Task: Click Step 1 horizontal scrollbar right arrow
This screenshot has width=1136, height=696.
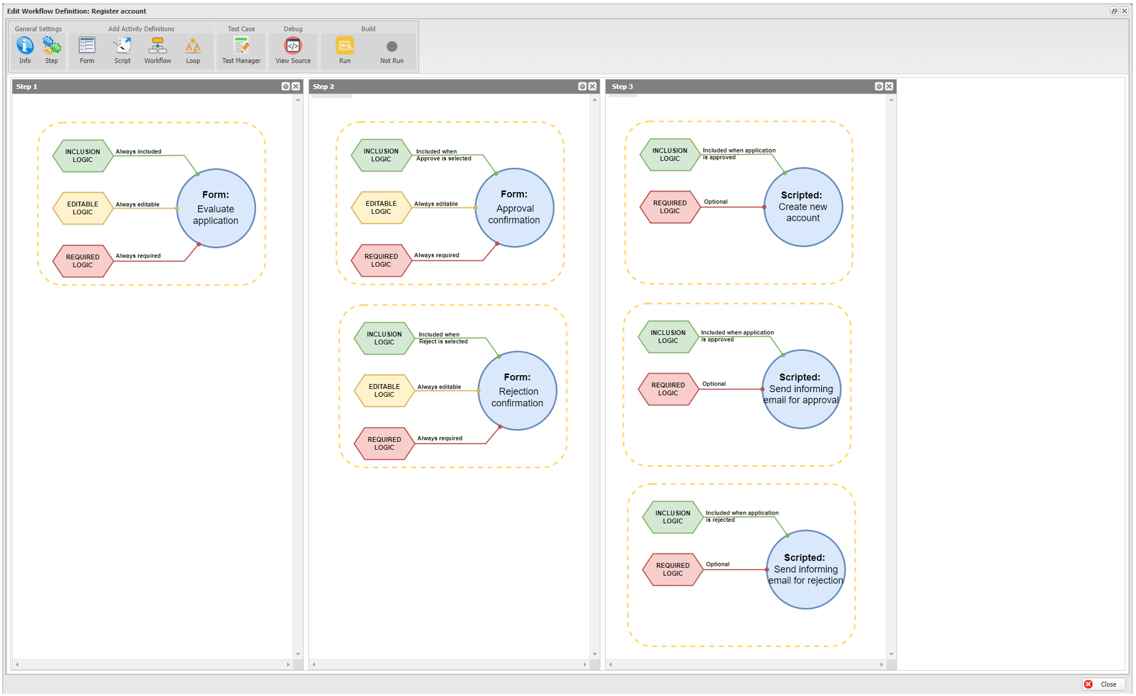Action: 288,664
